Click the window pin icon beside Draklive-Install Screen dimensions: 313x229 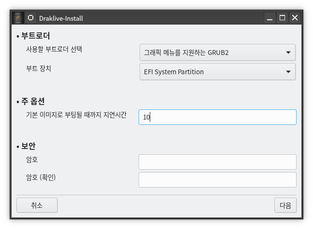(x=31, y=18)
